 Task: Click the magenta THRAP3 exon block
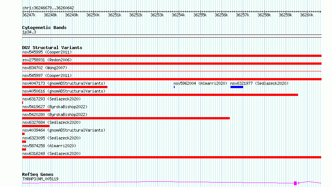coord(295,183)
